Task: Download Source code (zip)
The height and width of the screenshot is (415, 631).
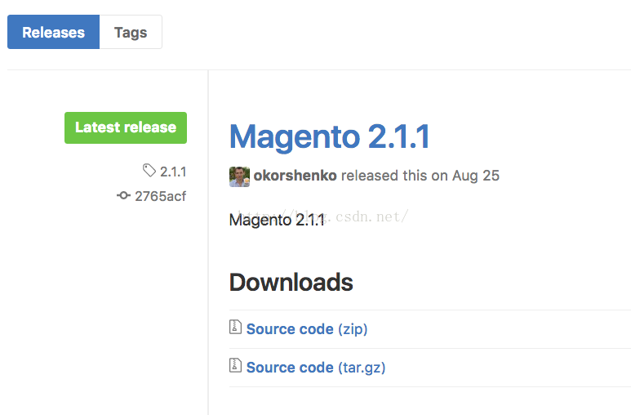Action: (x=307, y=329)
